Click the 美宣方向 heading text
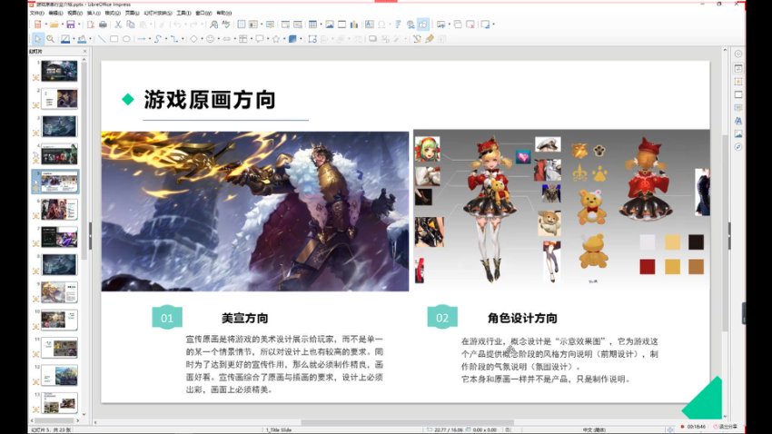772x434 pixels. coord(244,319)
